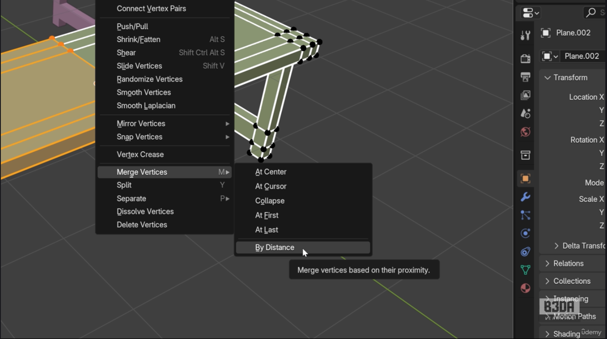Open the Particles properties icon
This screenshot has width=607, height=339.
[525, 215]
